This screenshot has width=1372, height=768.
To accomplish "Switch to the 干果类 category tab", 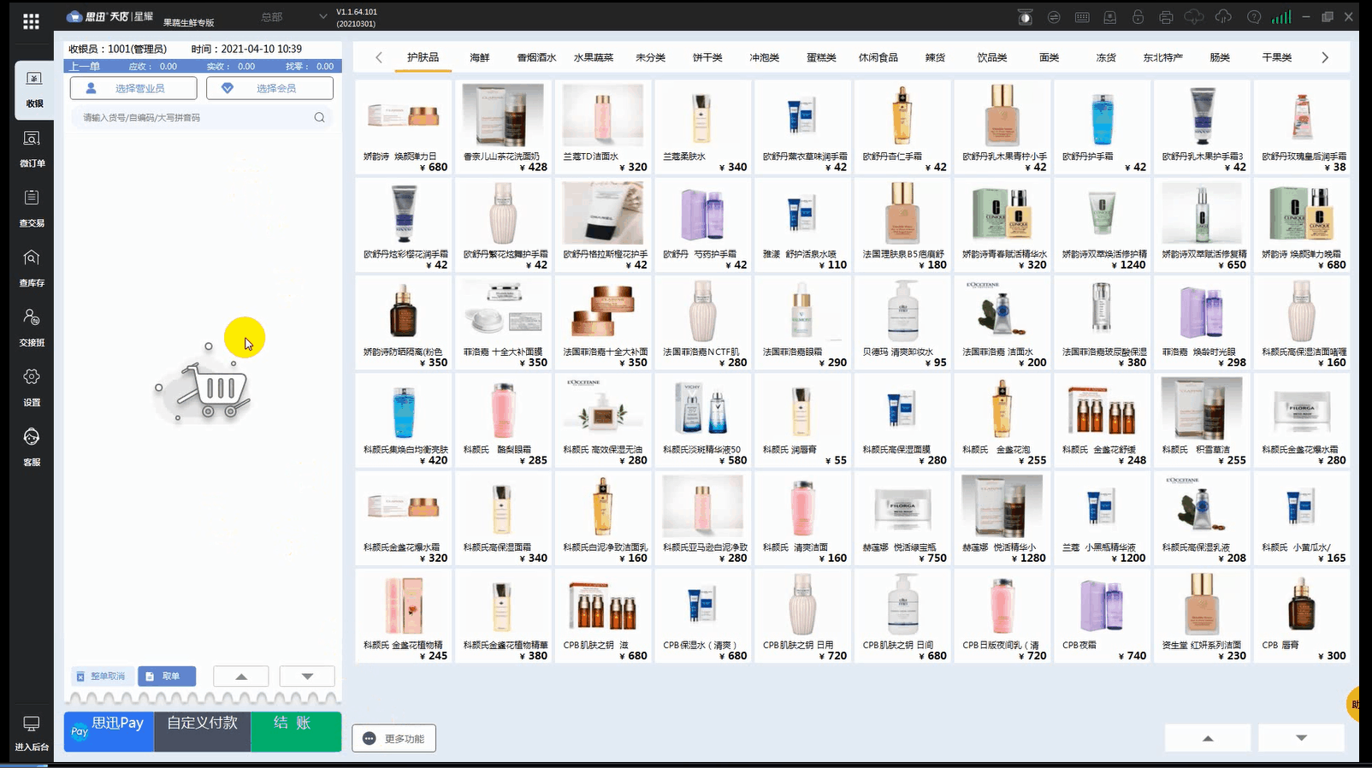I will [x=1276, y=57].
